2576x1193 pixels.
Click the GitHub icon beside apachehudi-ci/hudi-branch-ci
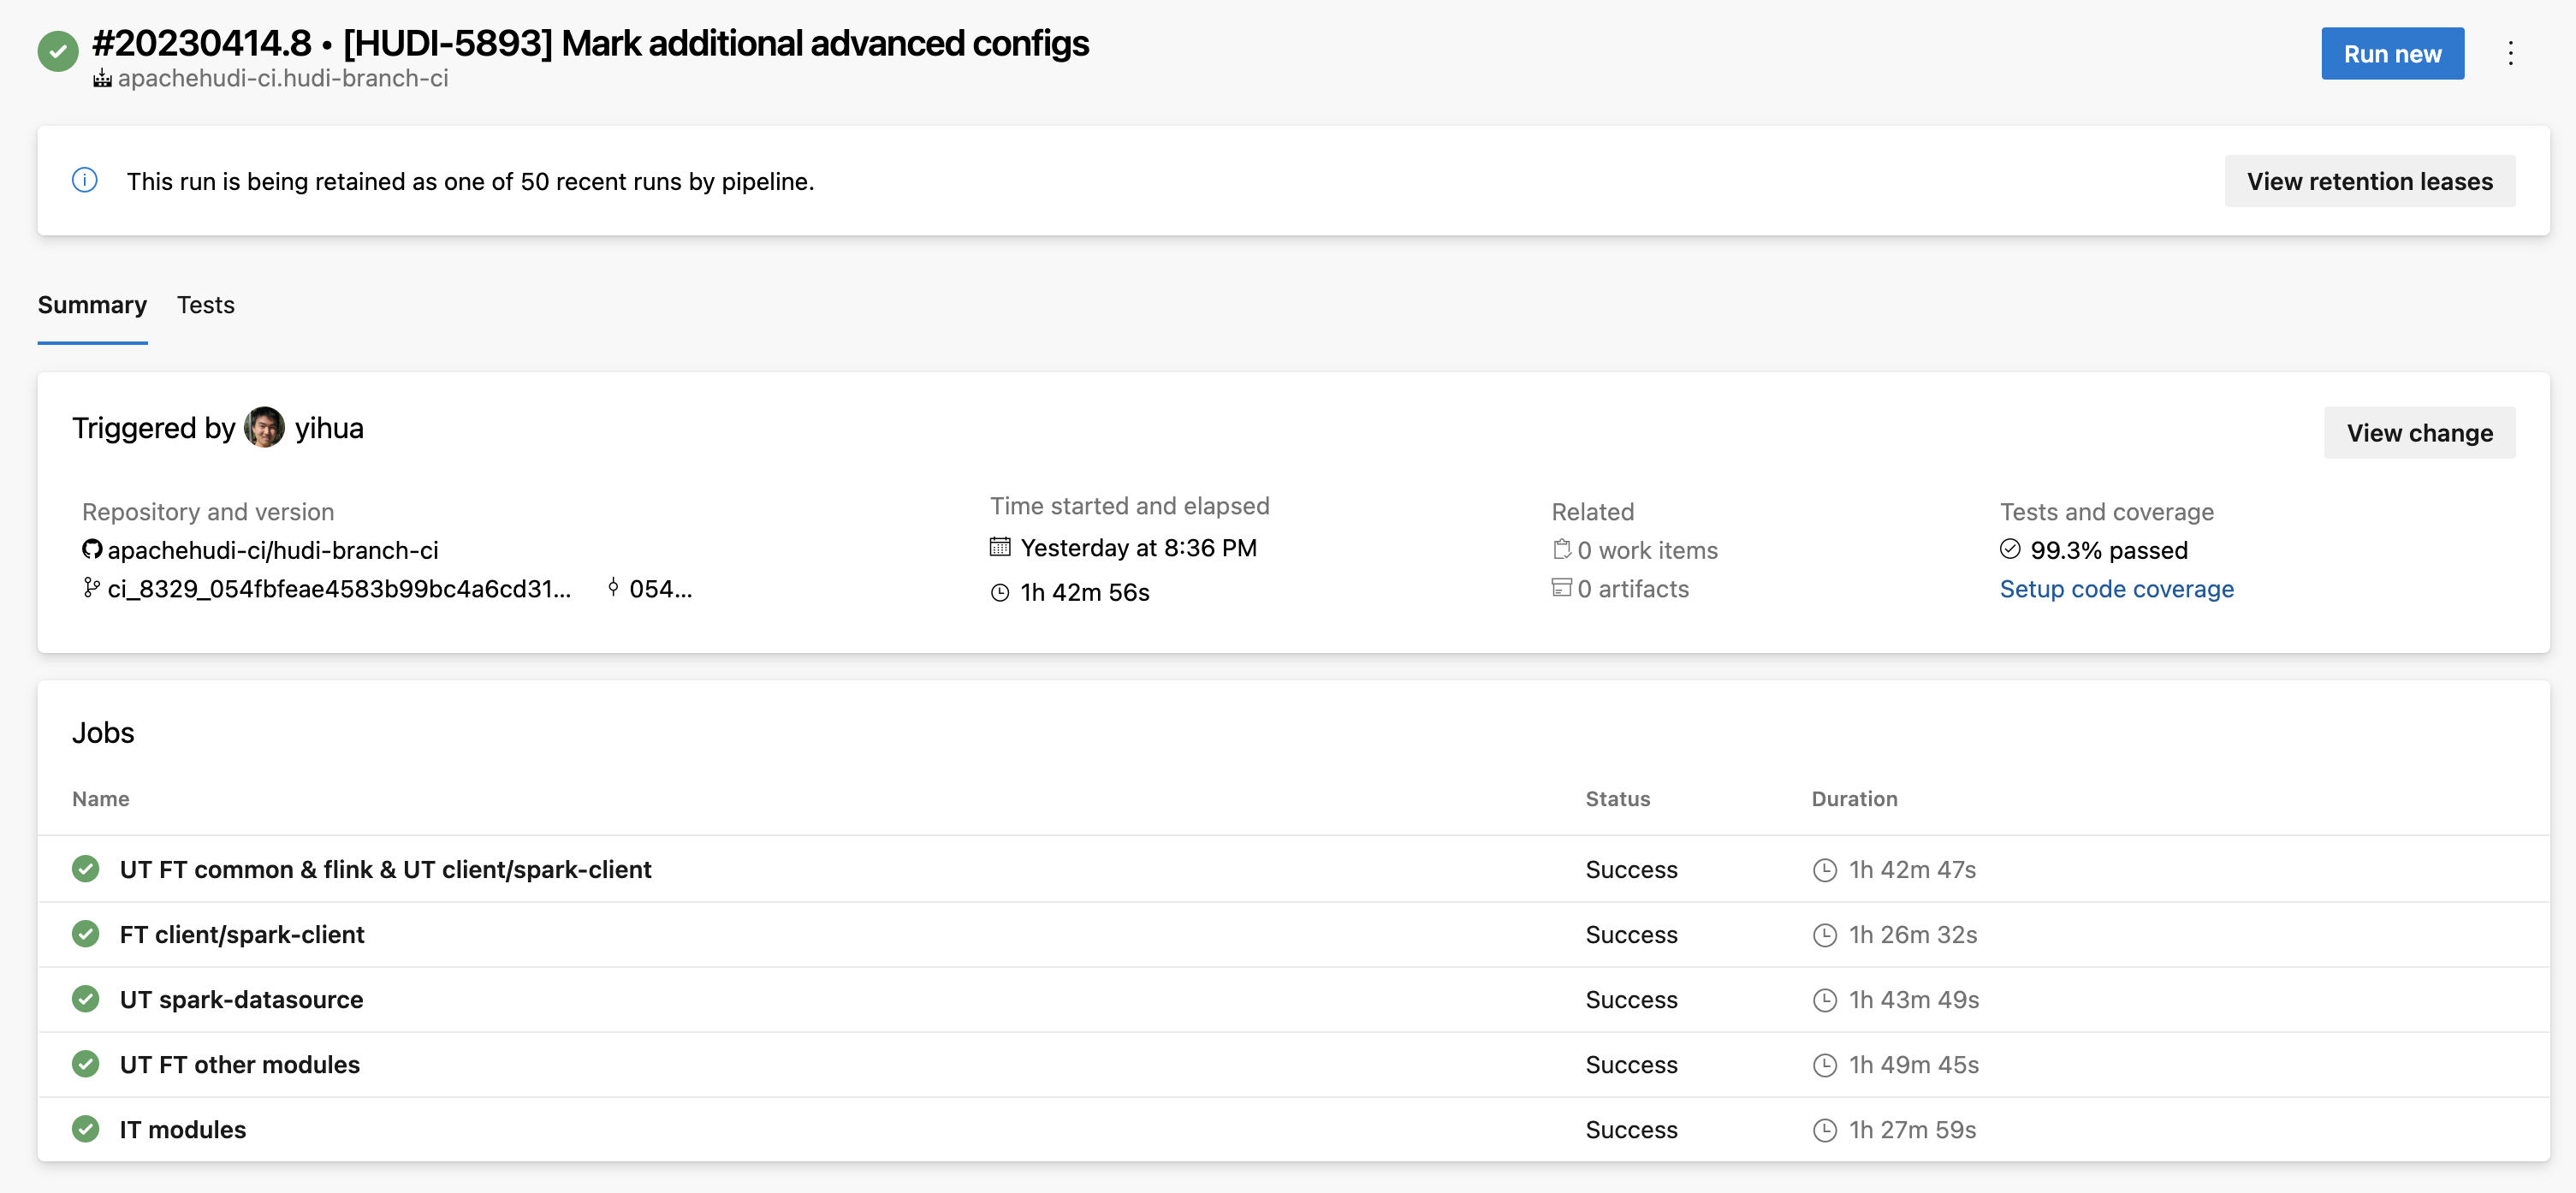(x=92, y=550)
